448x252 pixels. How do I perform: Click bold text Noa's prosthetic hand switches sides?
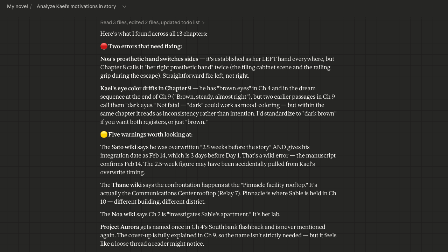[x=149, y=59]
